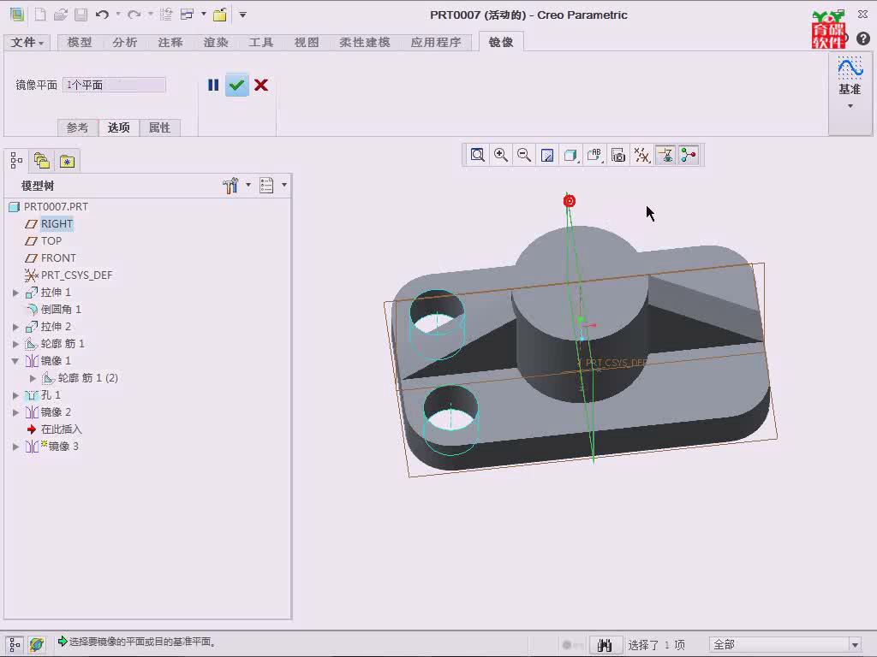The height and width of the screenshot is (657, 877).
Task: Select the FRONT datum plane in tree
Action: tap(58, 258)
